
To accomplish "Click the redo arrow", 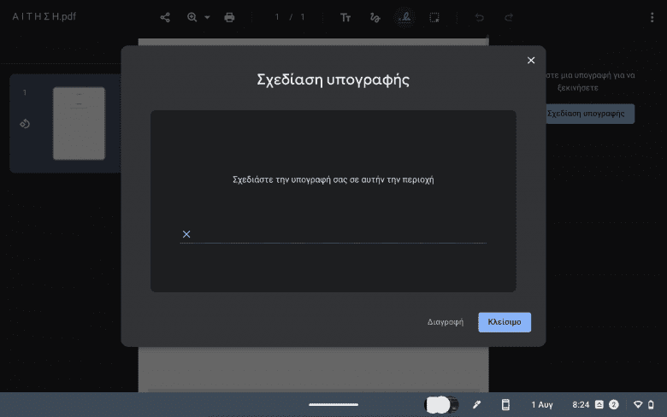I will click(509, 17).
